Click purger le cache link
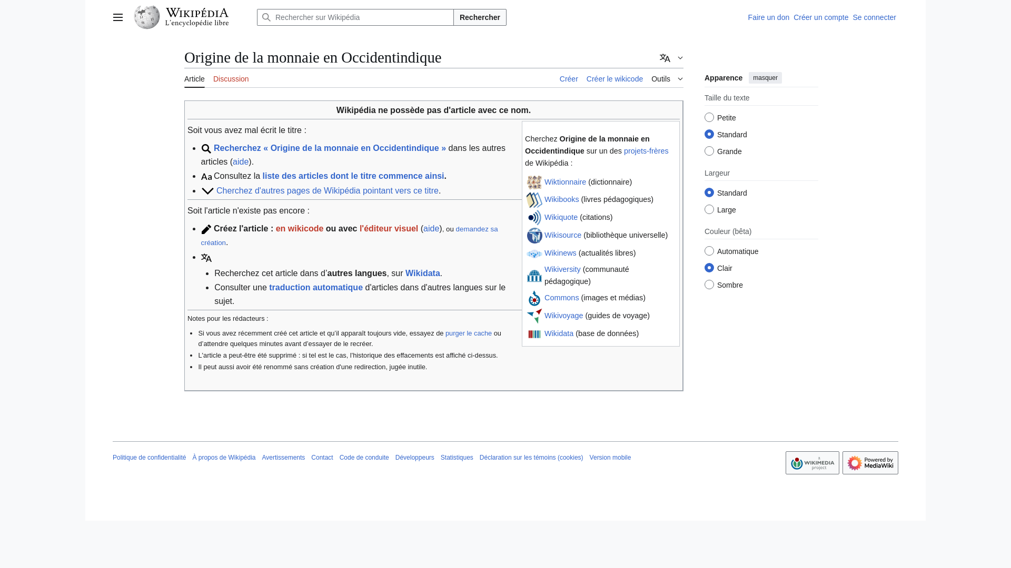 [x=469, y=333]
